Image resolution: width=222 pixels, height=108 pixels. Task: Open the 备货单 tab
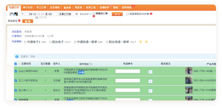[x=67, y=7]
